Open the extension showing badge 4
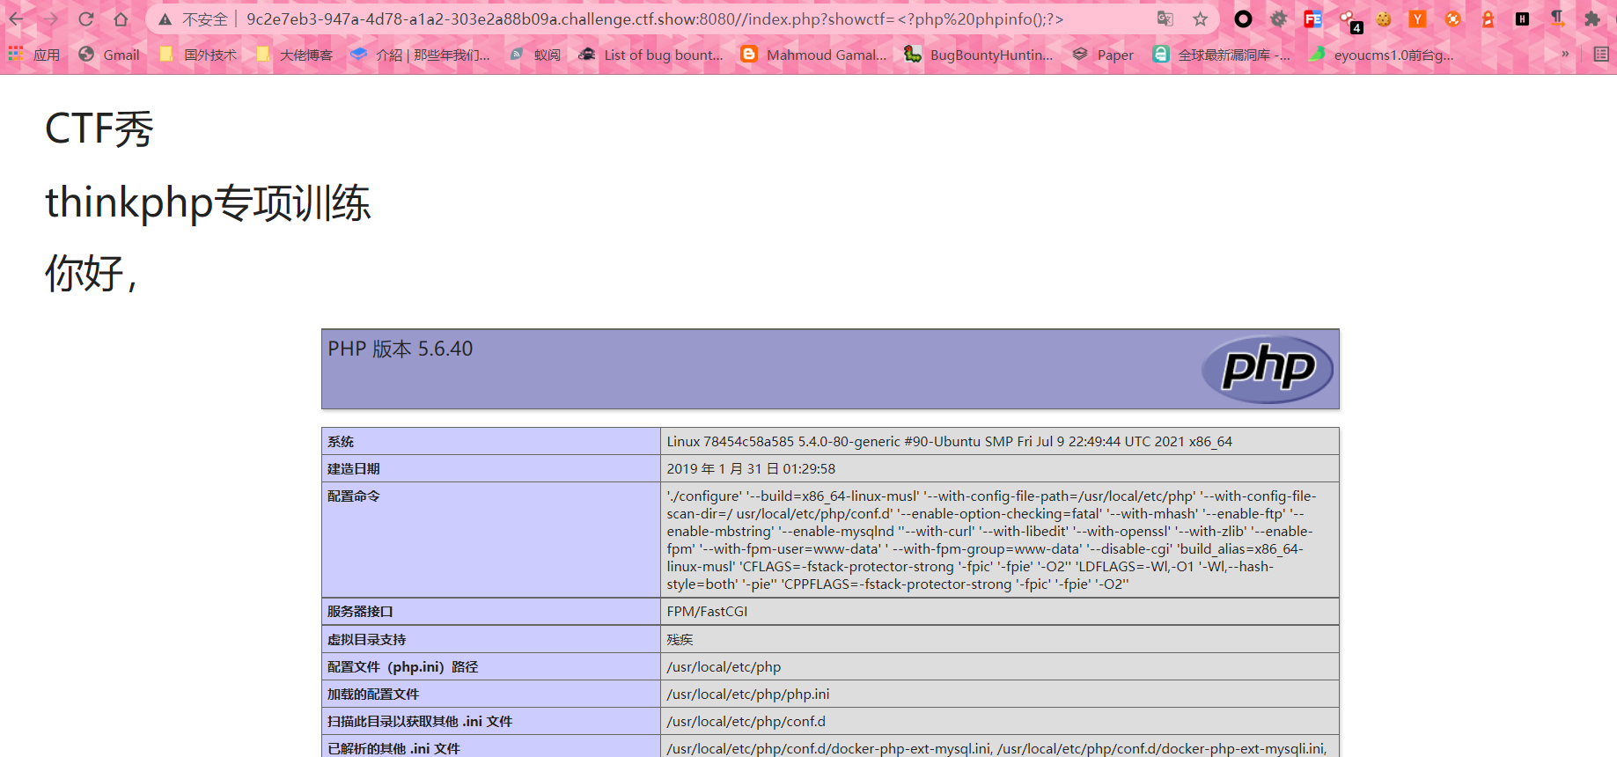This screenshot has height=757, width=1617. (x=1349, y=20)
